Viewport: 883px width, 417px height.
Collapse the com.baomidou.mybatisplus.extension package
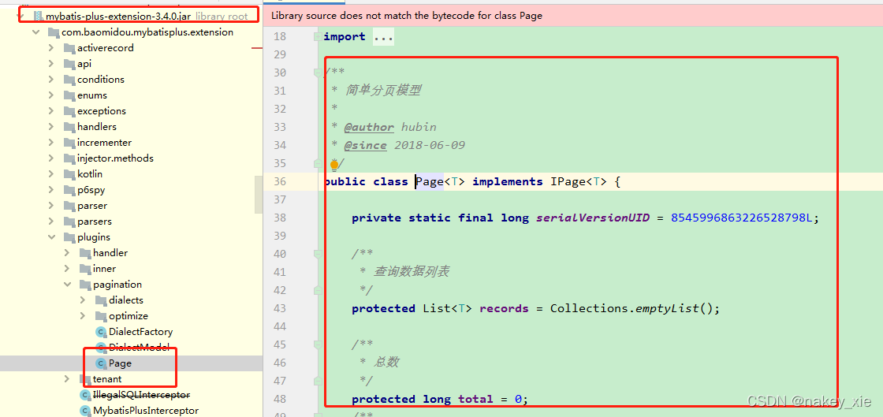pyautogui.click(x=36, y=32)
